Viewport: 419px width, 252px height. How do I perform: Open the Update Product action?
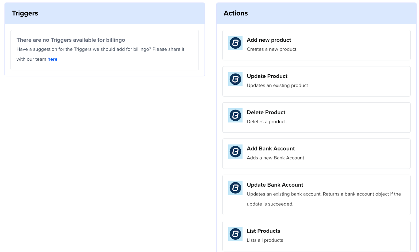click(x=316, y=81)
